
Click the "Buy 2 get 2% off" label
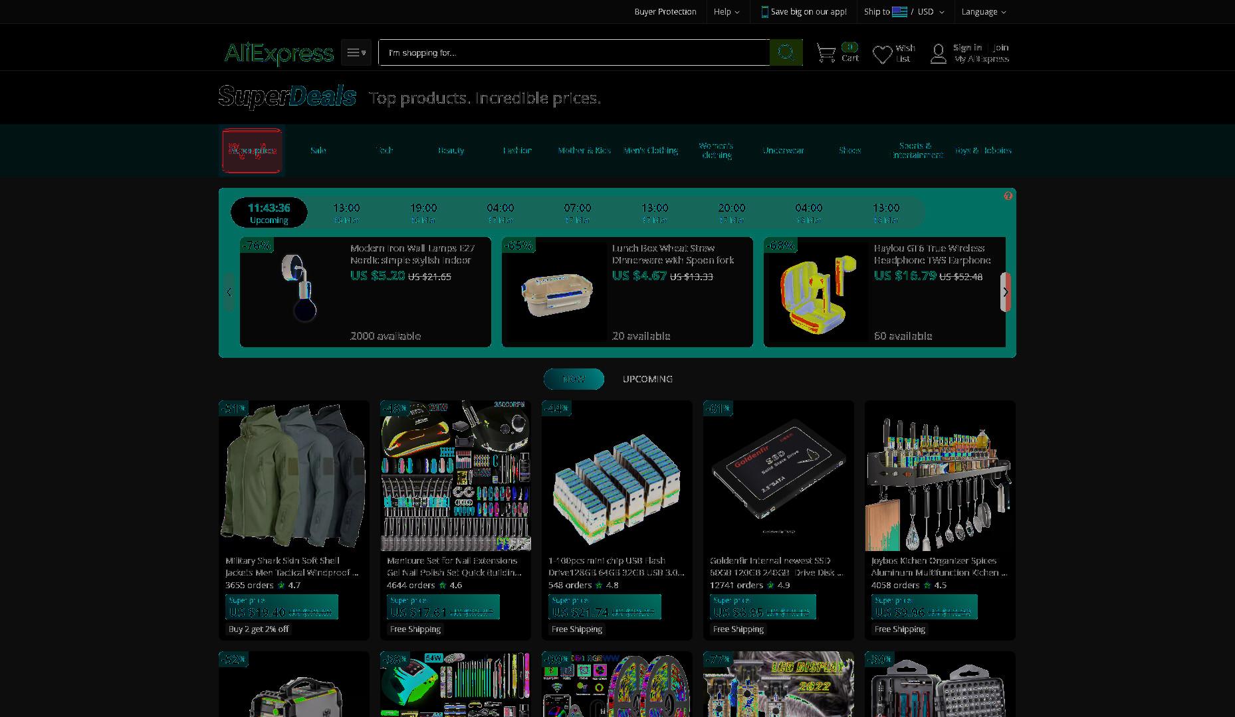click(x=259, y=629)
